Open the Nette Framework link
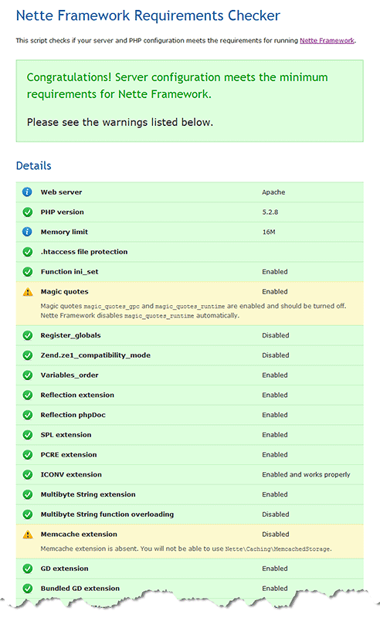 (327, 41)
